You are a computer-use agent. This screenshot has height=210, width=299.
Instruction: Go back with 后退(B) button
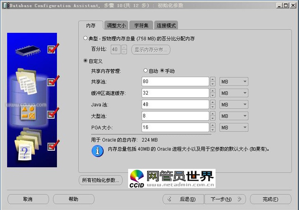pyautogui.click(x=183, y=199)
